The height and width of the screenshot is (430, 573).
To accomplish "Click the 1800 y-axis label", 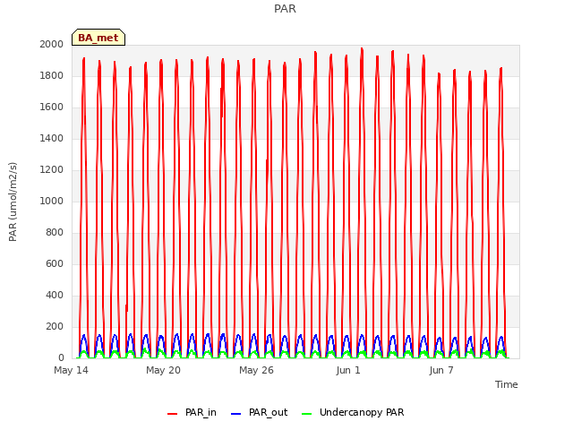I will pos(52,75).
